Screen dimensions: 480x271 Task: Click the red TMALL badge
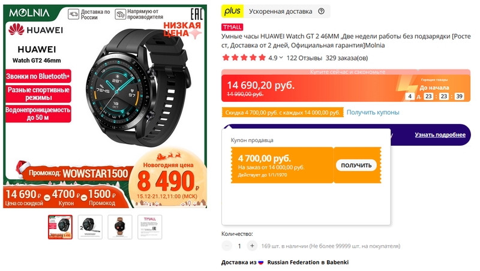pyautogui.click(x=232, y=27)
